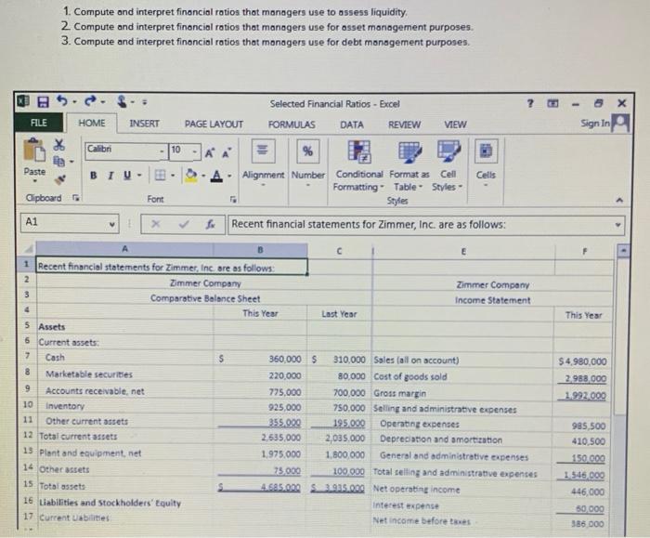Open Cell Styles gallery
Viewport: 650px width, 538px height.
(x=448, y=166)
